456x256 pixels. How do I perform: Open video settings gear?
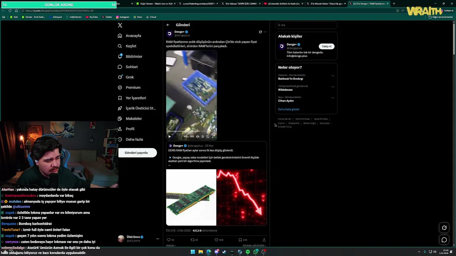click(x=203, y=137)
